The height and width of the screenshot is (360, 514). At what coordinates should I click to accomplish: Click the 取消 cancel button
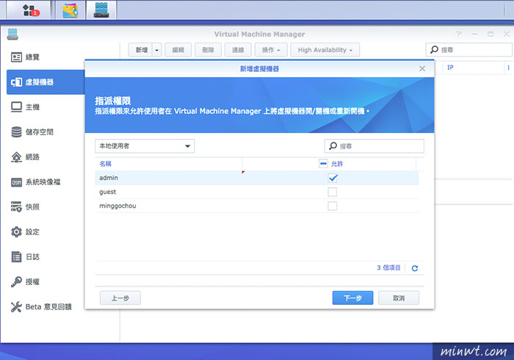(x=399, y=298)
